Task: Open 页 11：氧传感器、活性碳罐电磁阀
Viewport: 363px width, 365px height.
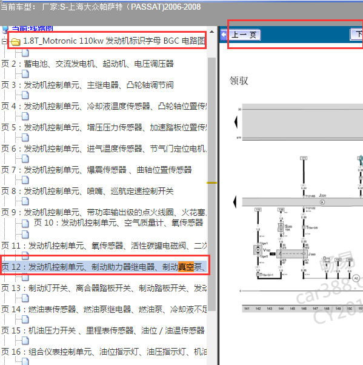Action: click(x=104, y=246)
